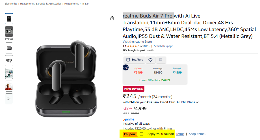This screenshot has height=140, width=260.
Task: Click the price tracker graph icon
Action: (x=126, y=68)
